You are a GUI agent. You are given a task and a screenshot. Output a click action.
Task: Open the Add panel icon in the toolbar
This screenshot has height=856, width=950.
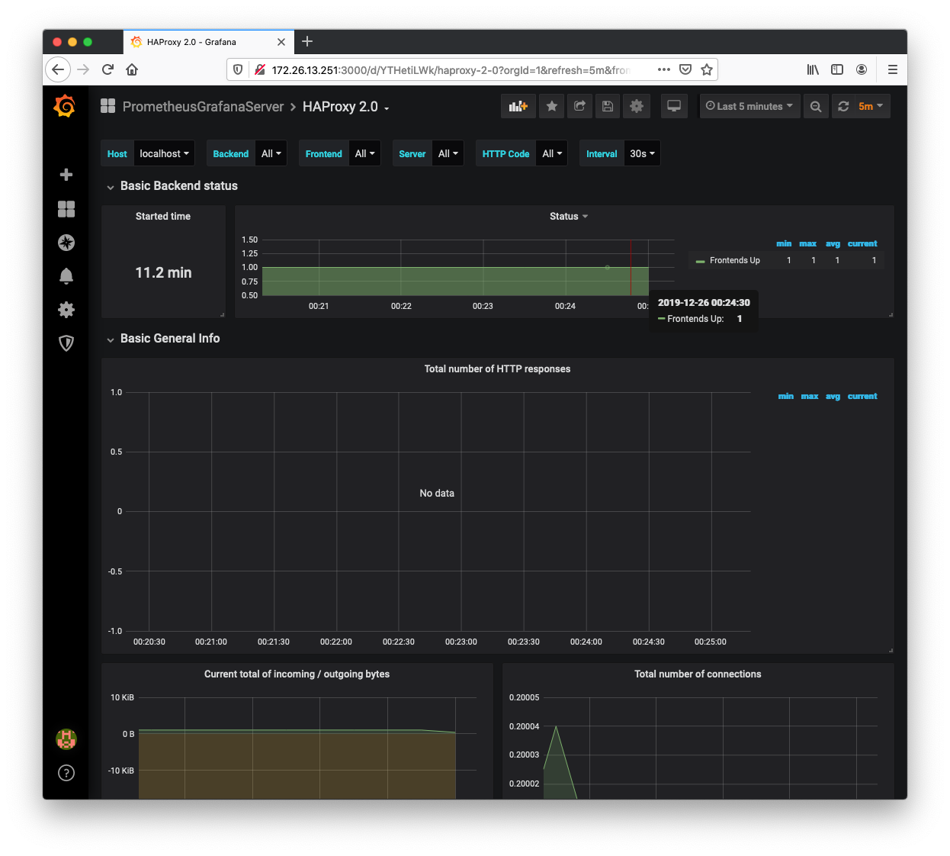coord(518,106)
